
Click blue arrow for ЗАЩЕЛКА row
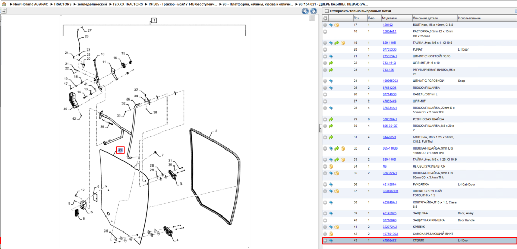tap(331, 213)
